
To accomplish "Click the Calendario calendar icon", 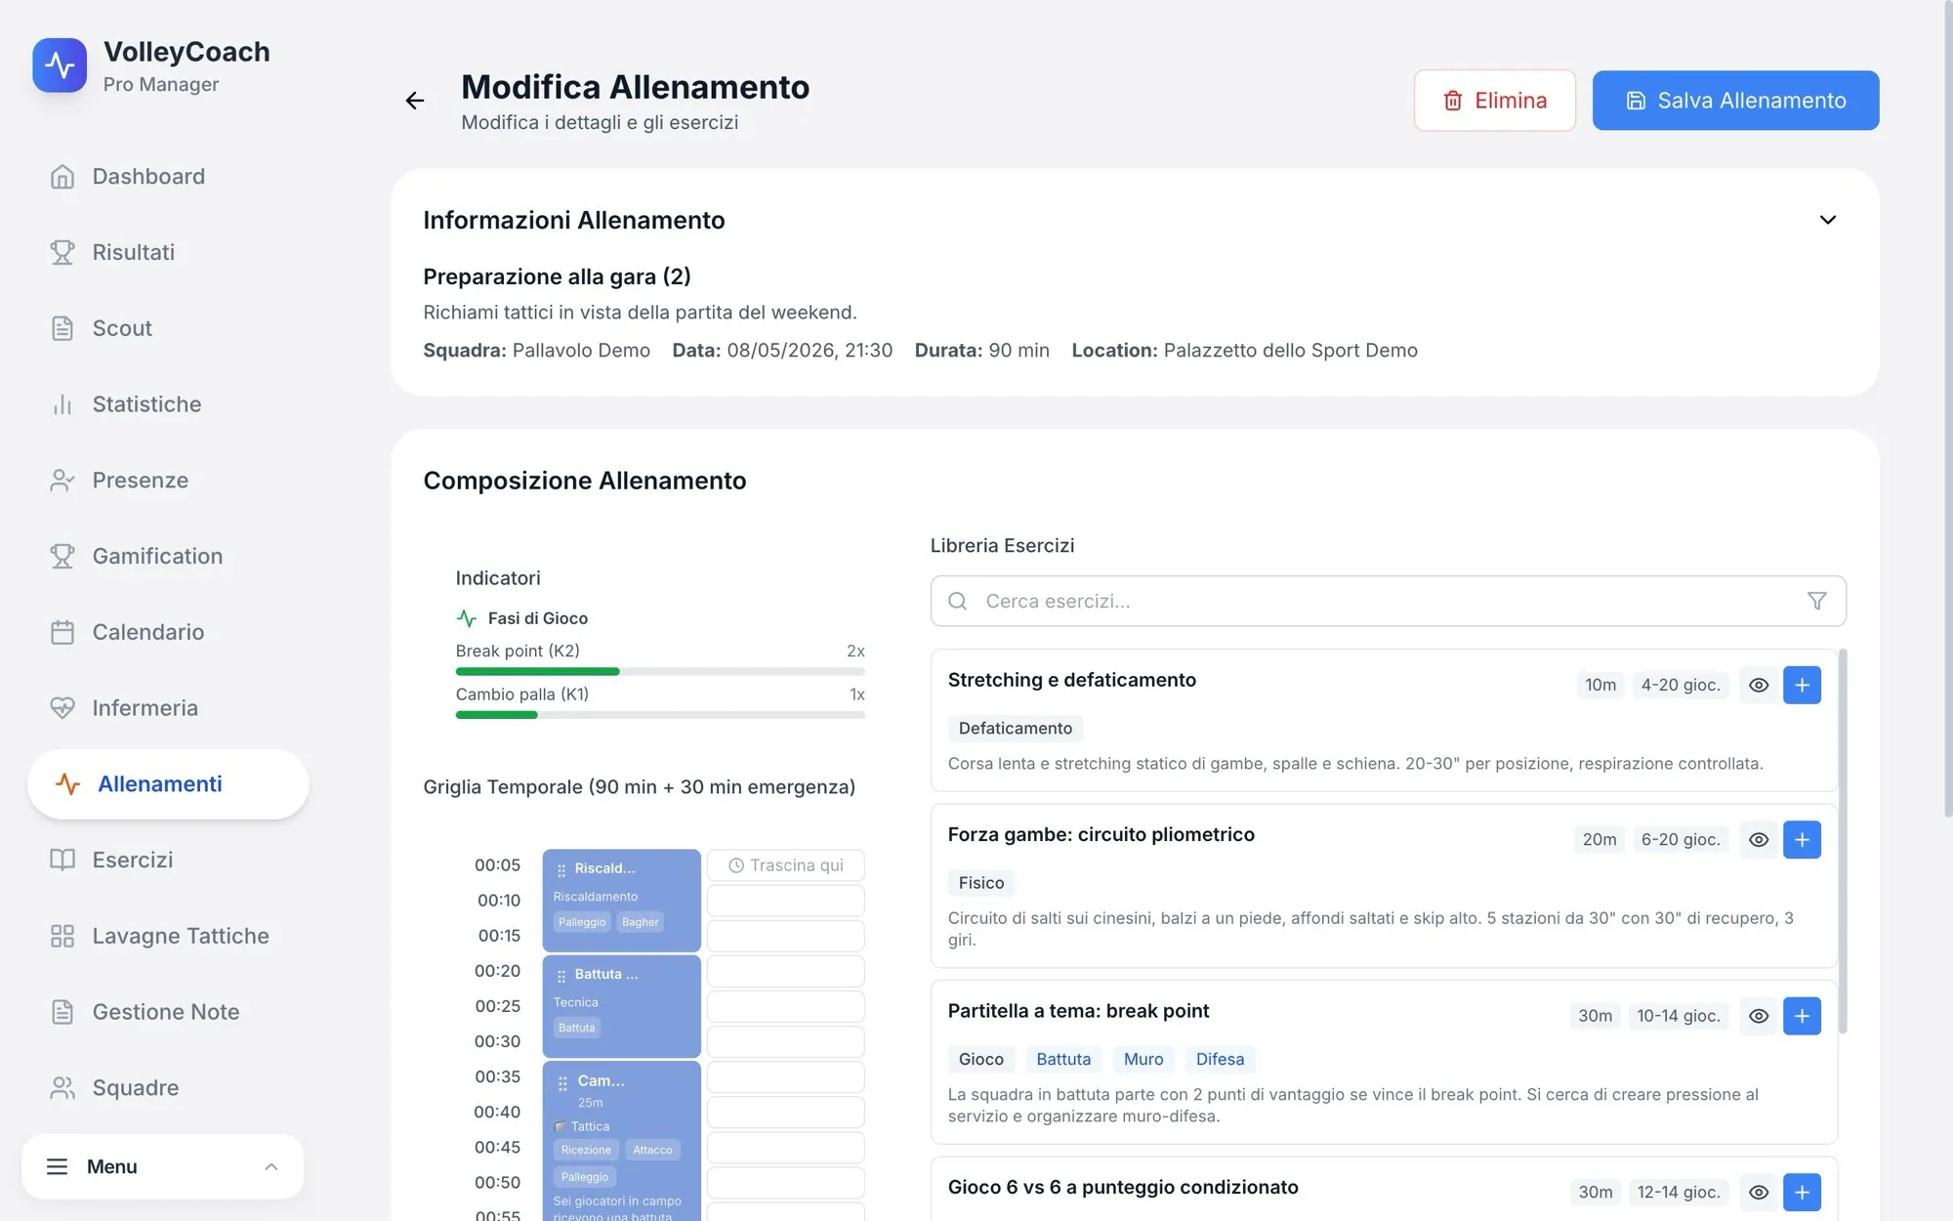I will click(x=62, y=632).
